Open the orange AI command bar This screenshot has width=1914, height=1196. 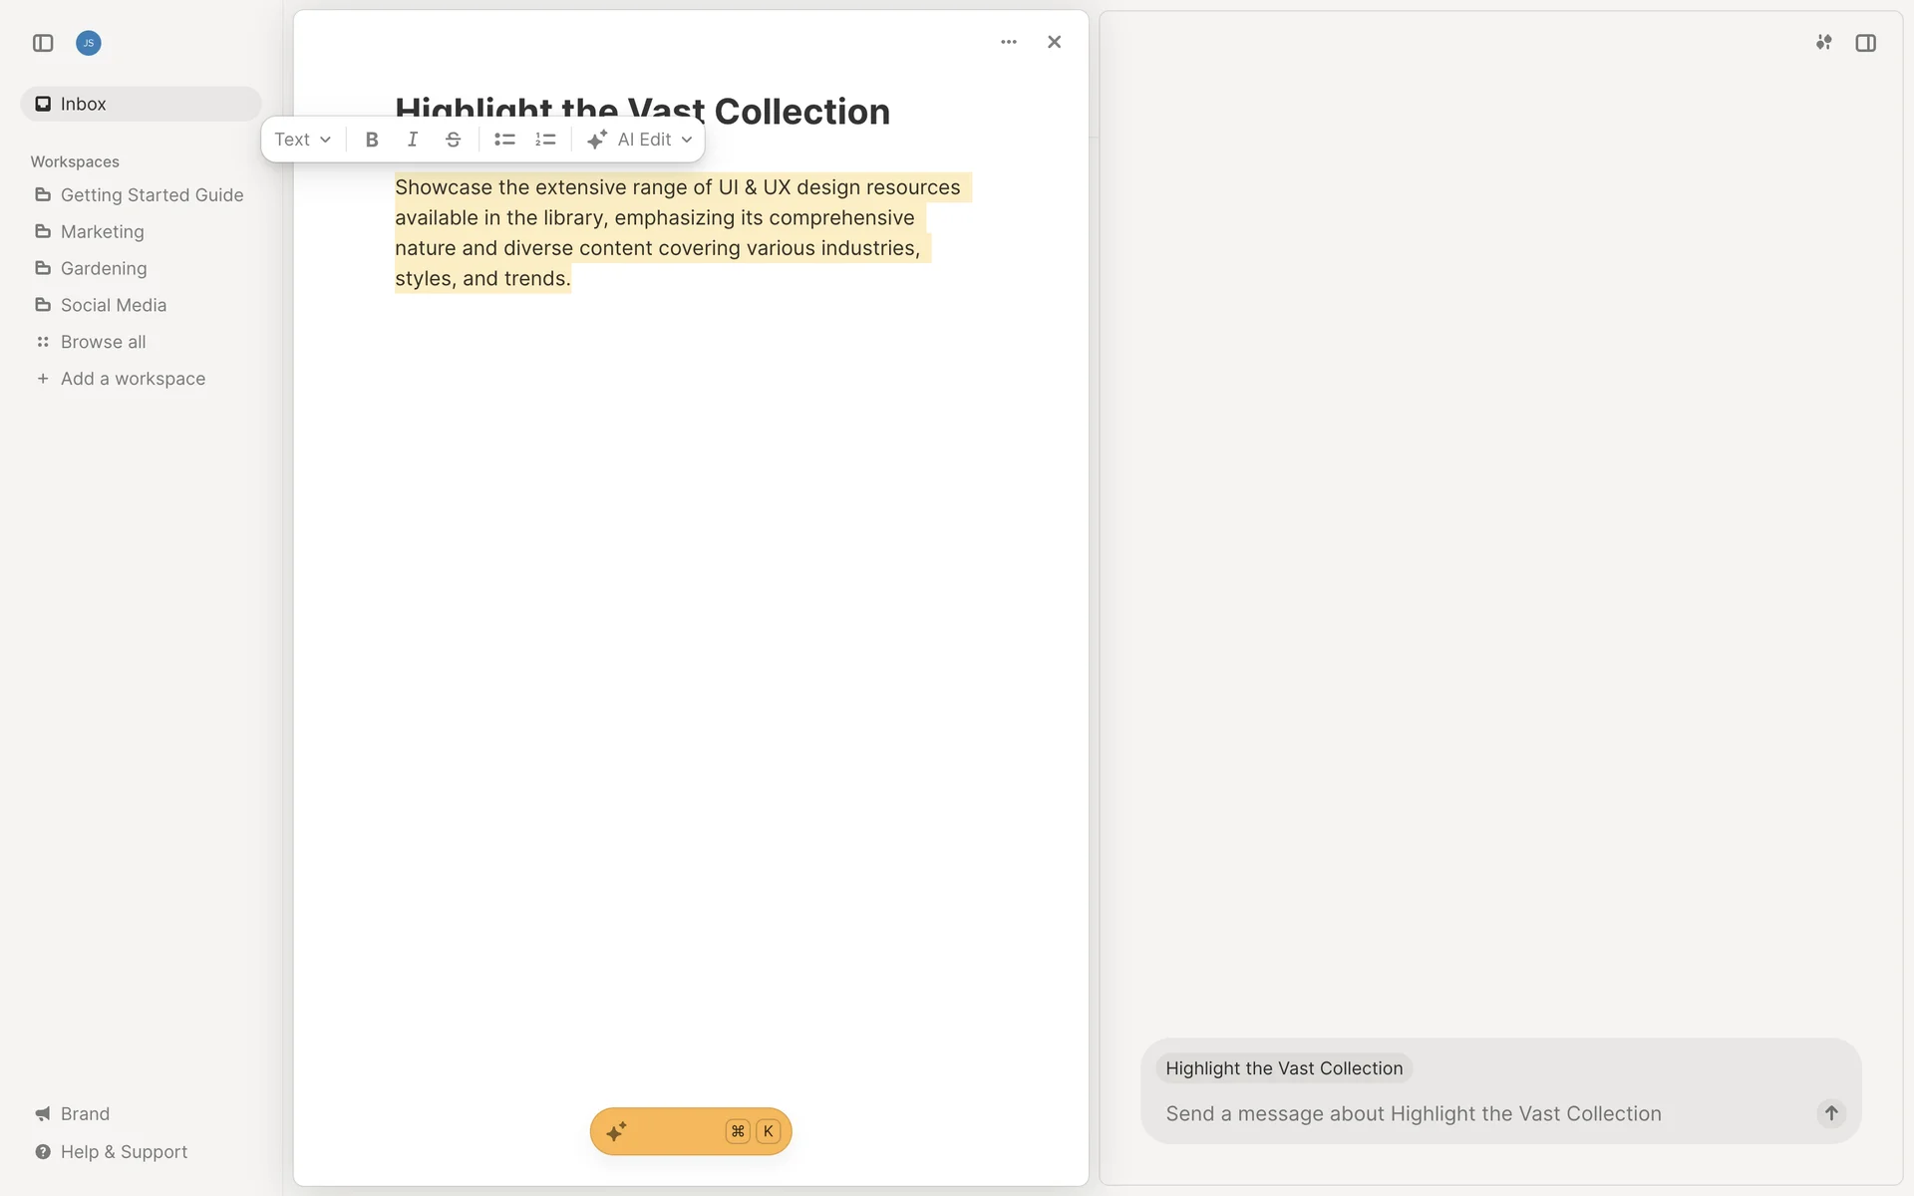(690, 1131)
